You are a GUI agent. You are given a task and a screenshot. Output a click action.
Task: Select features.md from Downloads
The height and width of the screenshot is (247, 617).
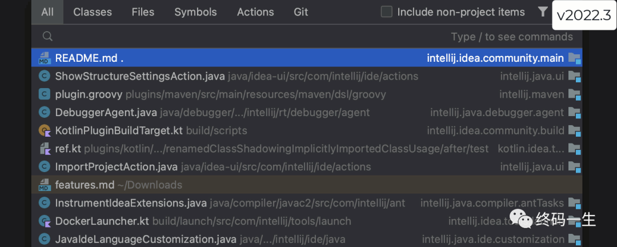(x=307, y=185)
